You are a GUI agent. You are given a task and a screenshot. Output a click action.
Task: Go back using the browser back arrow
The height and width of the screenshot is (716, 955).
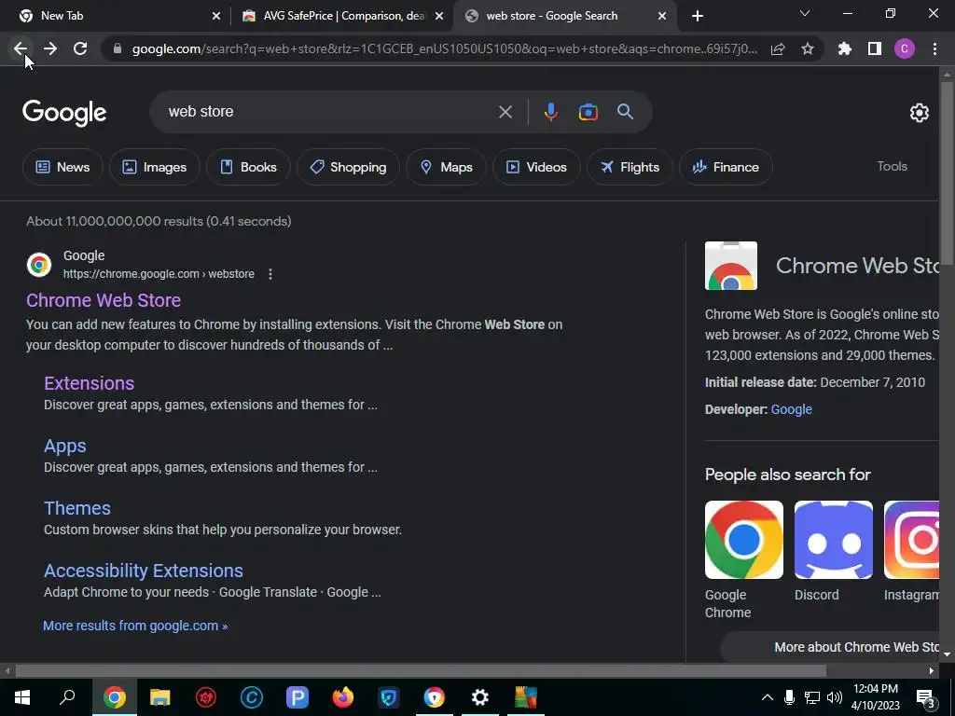[x=21, y=48]
